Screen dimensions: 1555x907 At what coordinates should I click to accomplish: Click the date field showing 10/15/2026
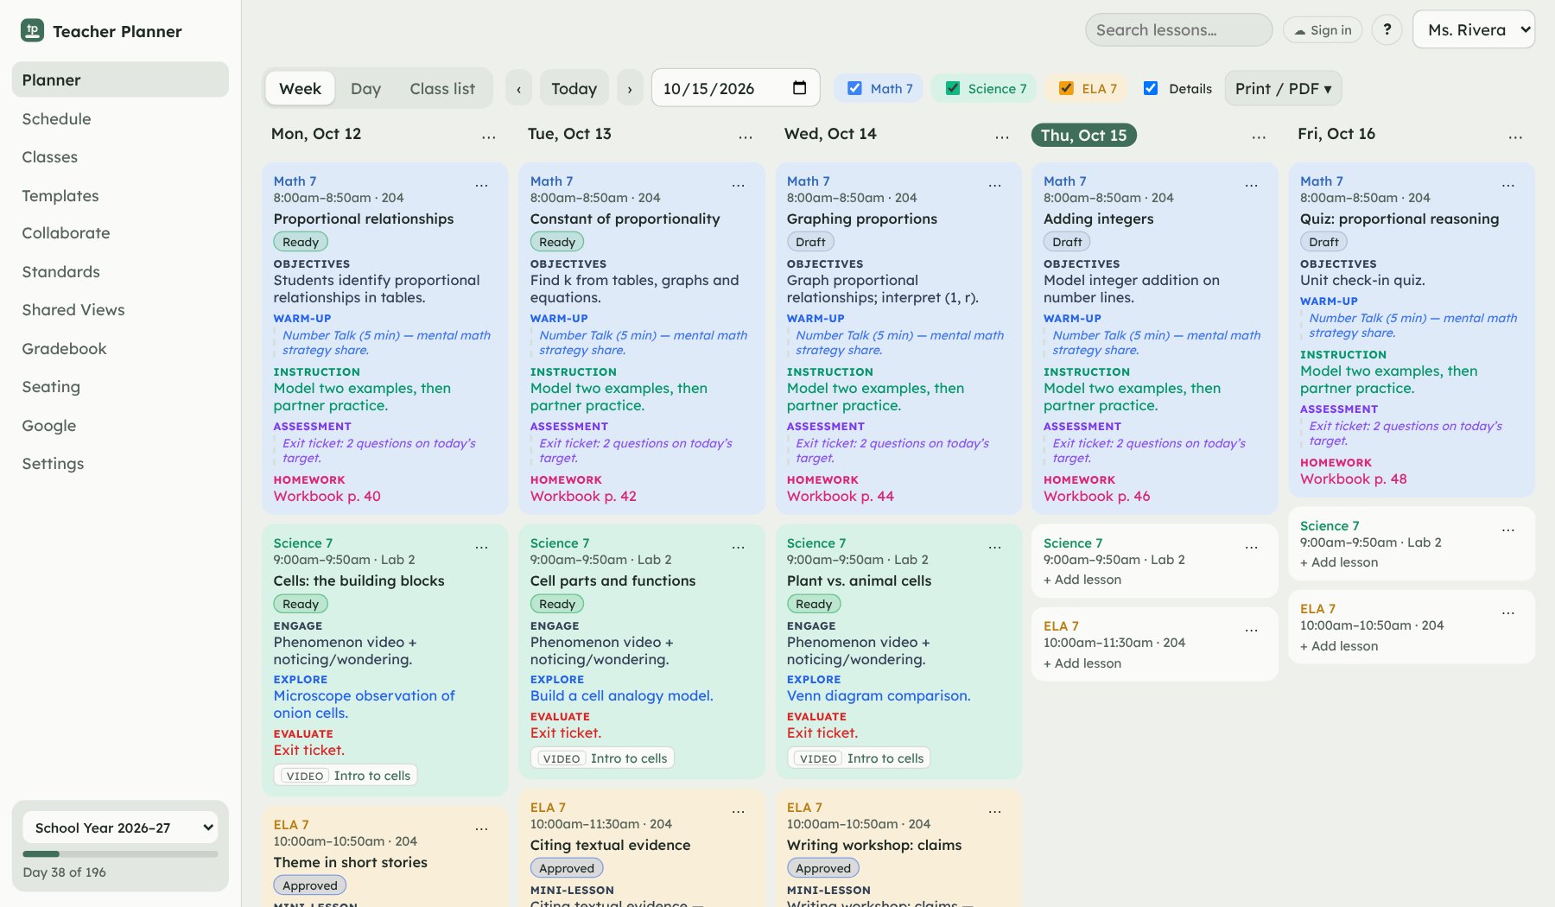point(735,88)
